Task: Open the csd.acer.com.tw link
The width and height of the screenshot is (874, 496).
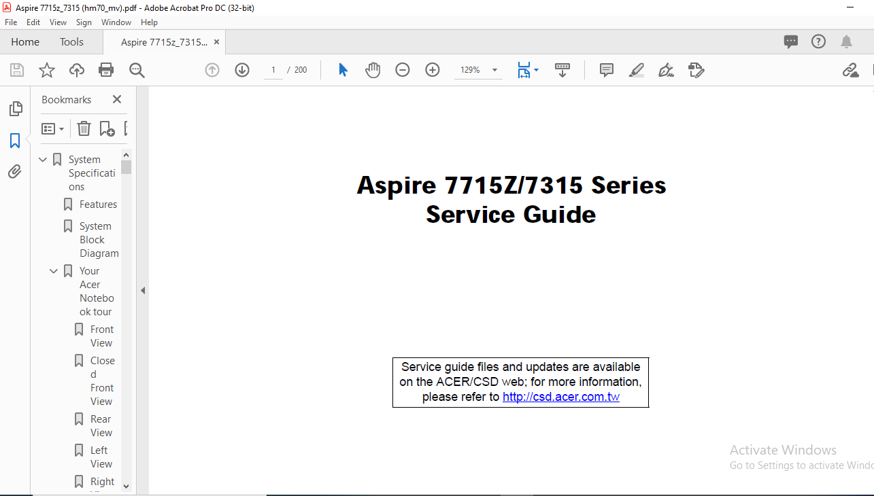Action: 561,397
